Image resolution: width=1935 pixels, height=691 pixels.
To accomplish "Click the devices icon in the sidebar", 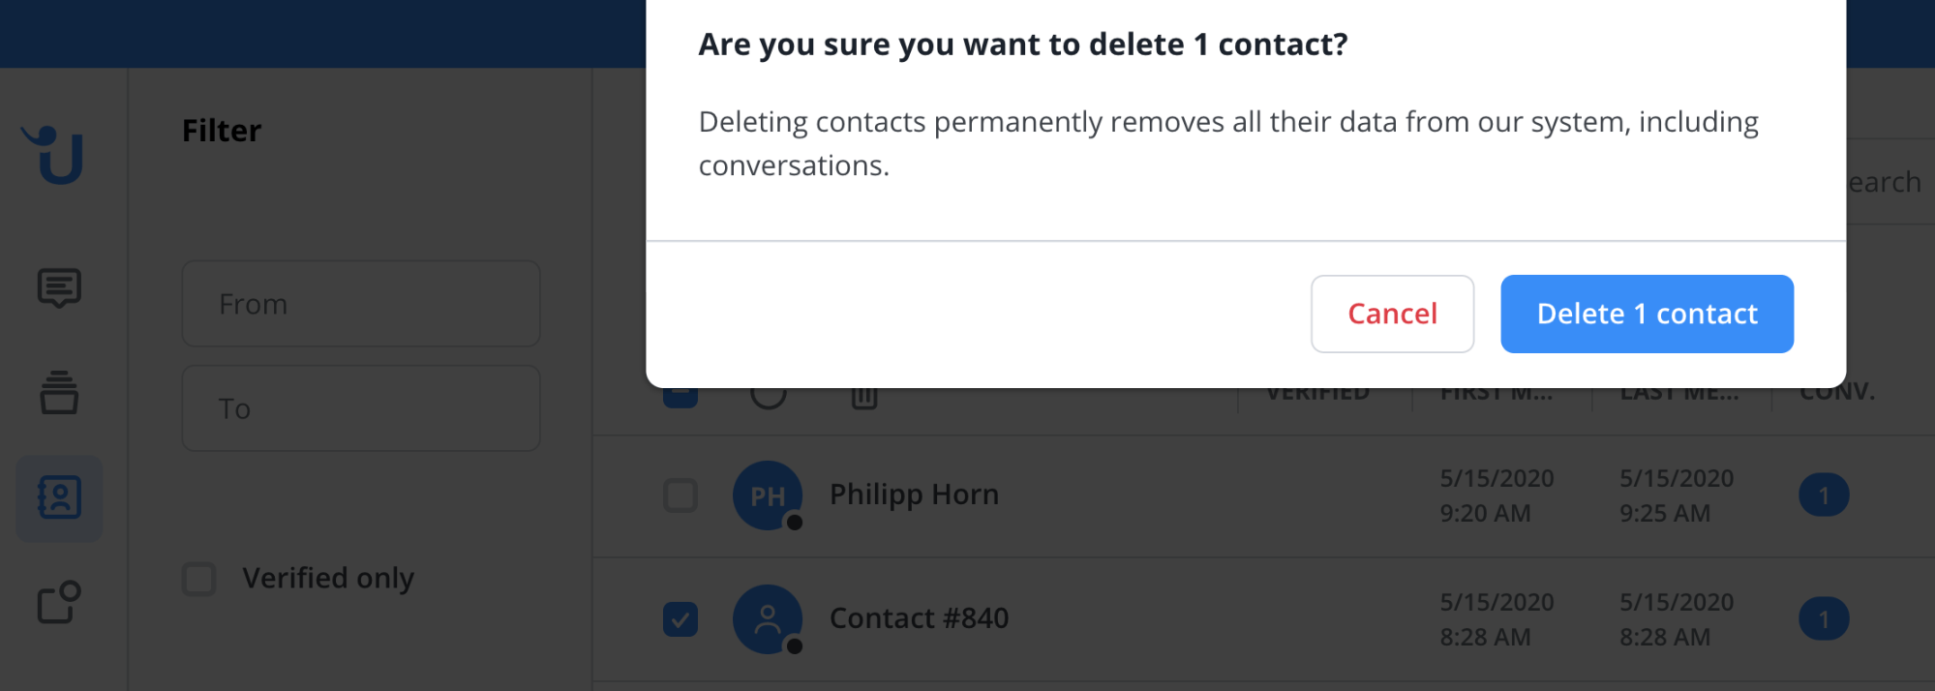I will pos(59,604).
